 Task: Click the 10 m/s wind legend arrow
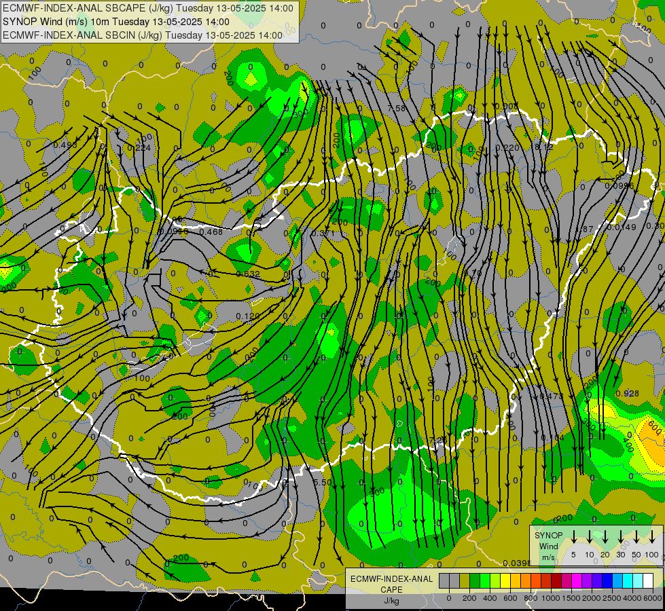click(x=589, y=537)
